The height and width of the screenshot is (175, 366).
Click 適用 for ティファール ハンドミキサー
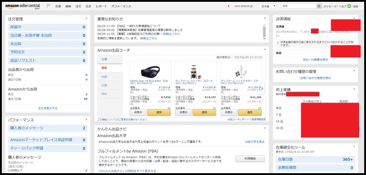click(250, 112)
